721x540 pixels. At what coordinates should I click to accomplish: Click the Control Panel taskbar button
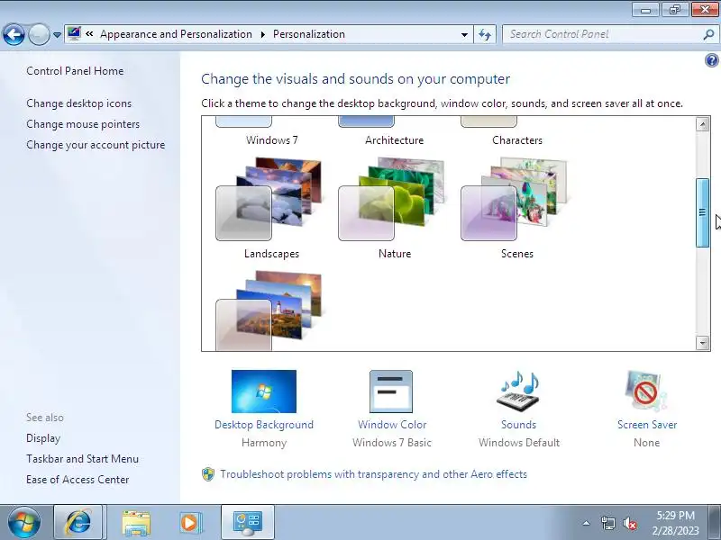247,522
